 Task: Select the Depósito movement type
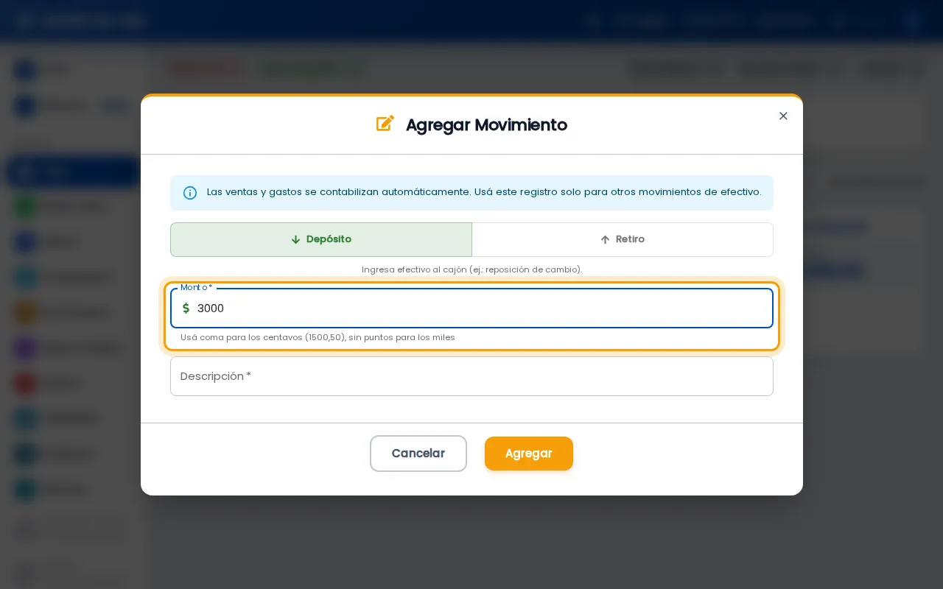[x=321, y=239]
